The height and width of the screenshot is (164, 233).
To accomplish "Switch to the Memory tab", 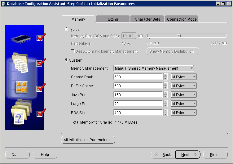I will tap(78, 19).
